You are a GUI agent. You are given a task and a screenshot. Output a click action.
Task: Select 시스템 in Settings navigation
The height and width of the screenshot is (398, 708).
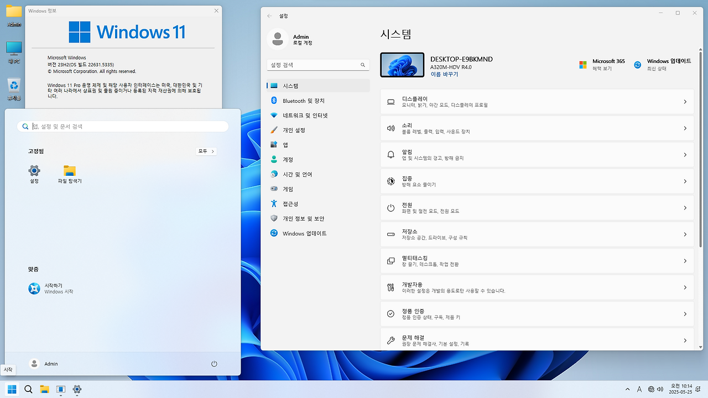[318, 86]
